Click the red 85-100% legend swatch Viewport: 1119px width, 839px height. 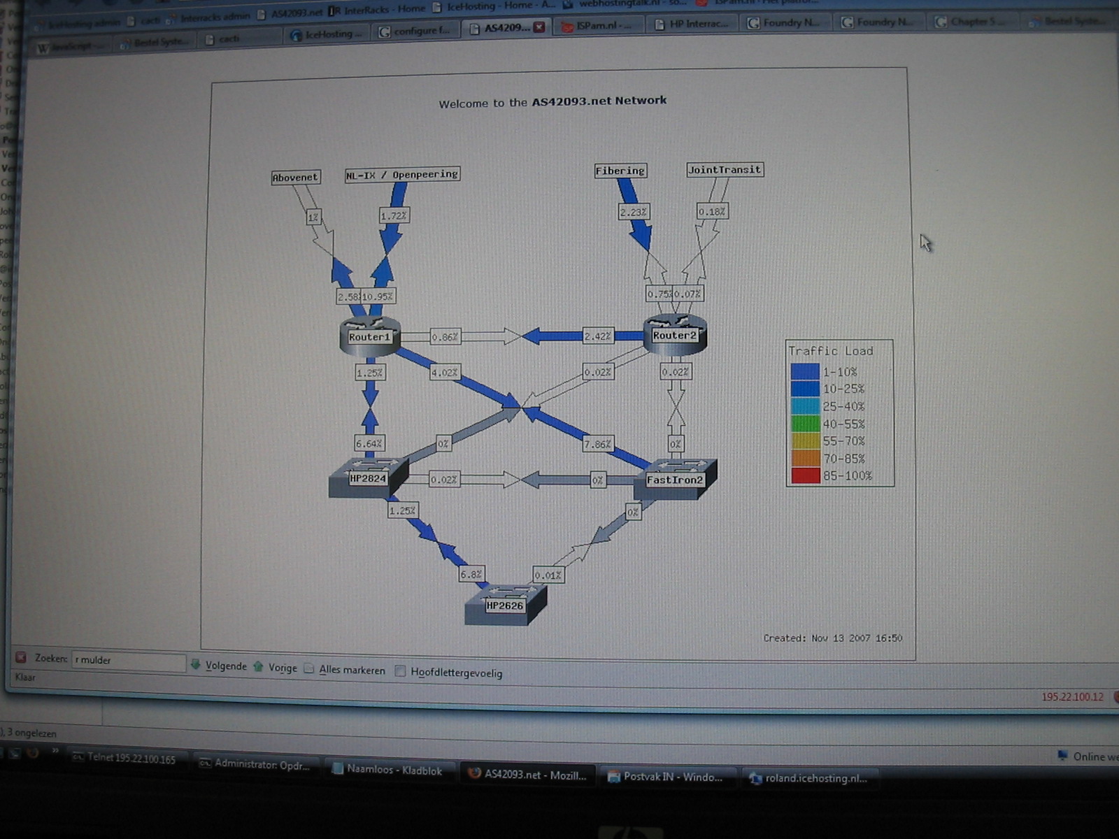(805, 476)
